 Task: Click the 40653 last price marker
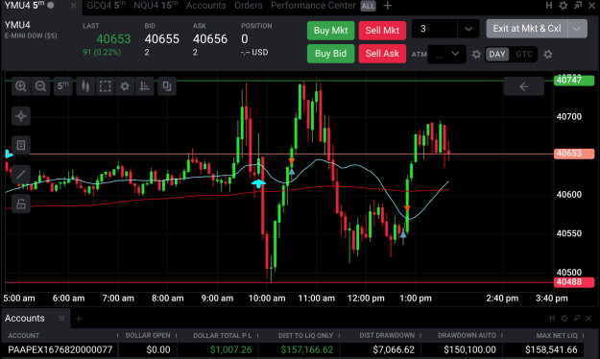click(574, 154)
